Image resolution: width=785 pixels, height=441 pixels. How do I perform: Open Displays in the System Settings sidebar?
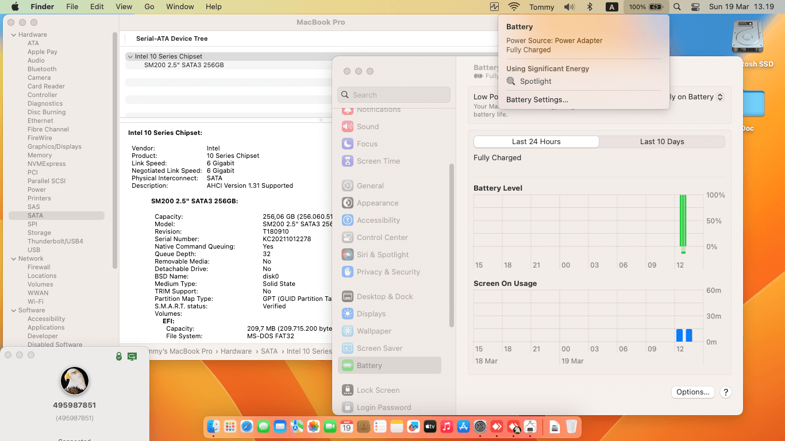pos(371,314)
